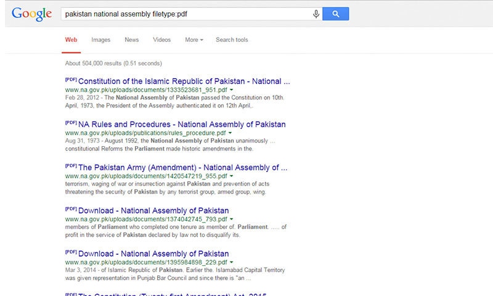Expand arrow beside rules_procedure.pdf URL
Image resolution: width=493 pixels, height=296 pixels.
(x=230, y=133)
